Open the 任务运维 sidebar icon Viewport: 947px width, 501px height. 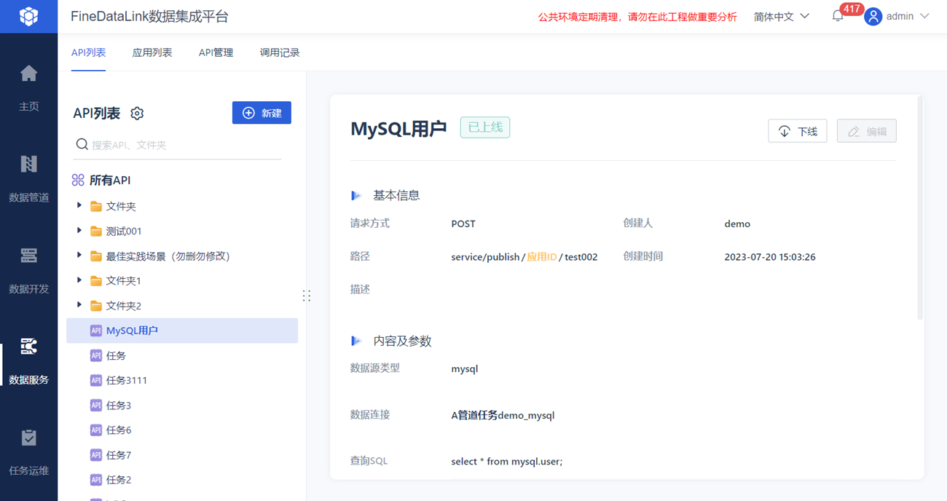point(28,438)
